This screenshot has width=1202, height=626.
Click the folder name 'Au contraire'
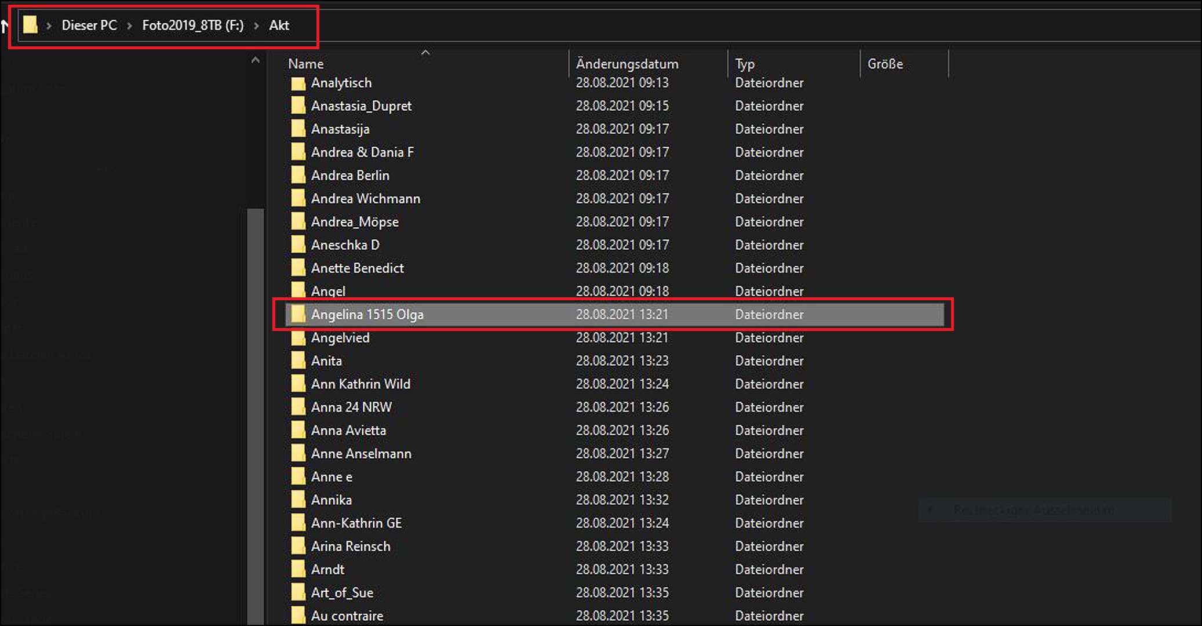coord(347,616)
